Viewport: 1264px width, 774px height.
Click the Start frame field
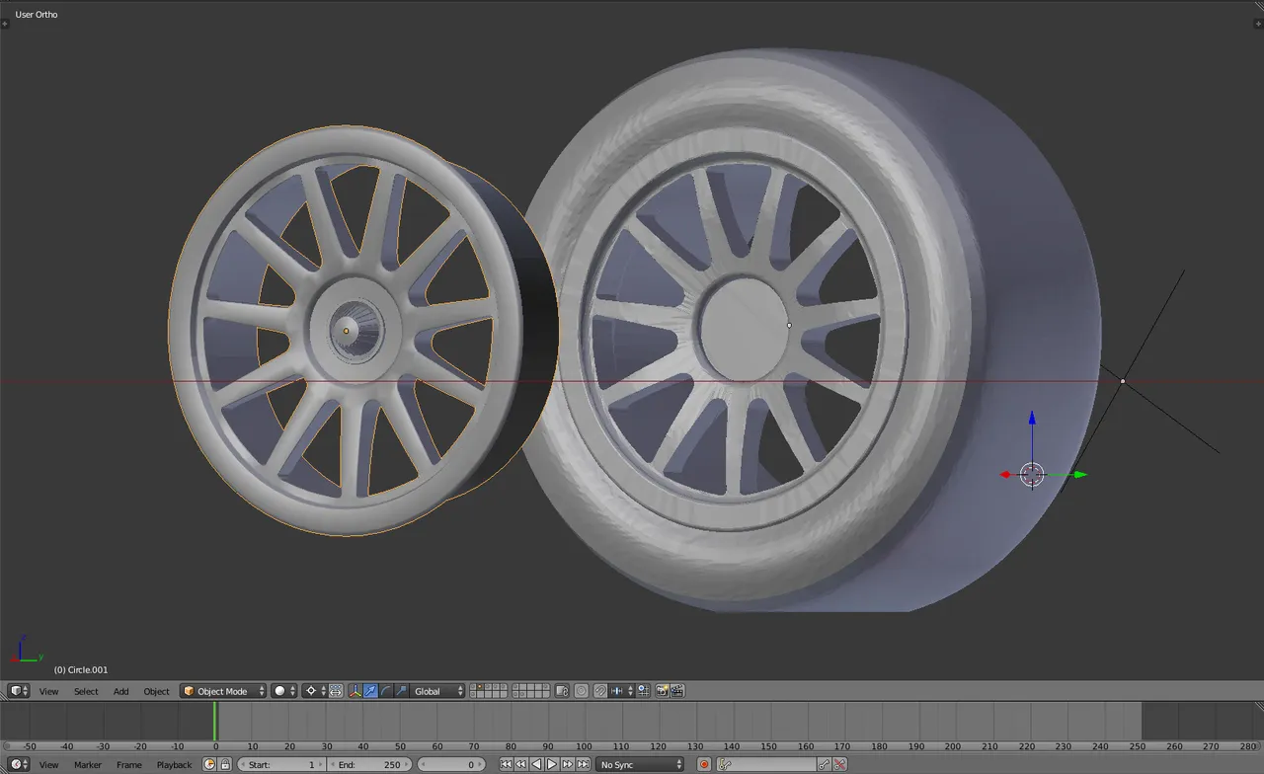tap(281, 764)
